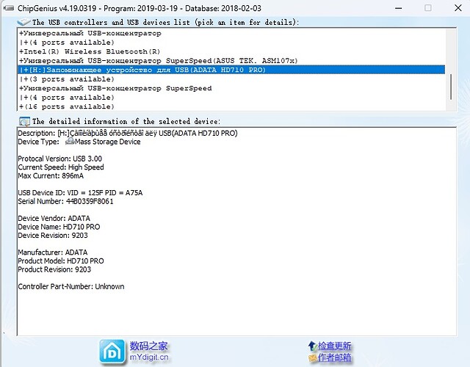Select the [H:] ADATA HD710 PRO device row
This screenshot has width=470, height=367.
[x=231, y=70]
